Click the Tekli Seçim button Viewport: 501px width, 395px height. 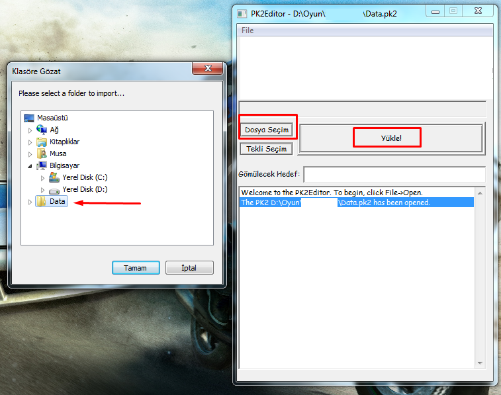pyautogui.click(x=267, y=149)
